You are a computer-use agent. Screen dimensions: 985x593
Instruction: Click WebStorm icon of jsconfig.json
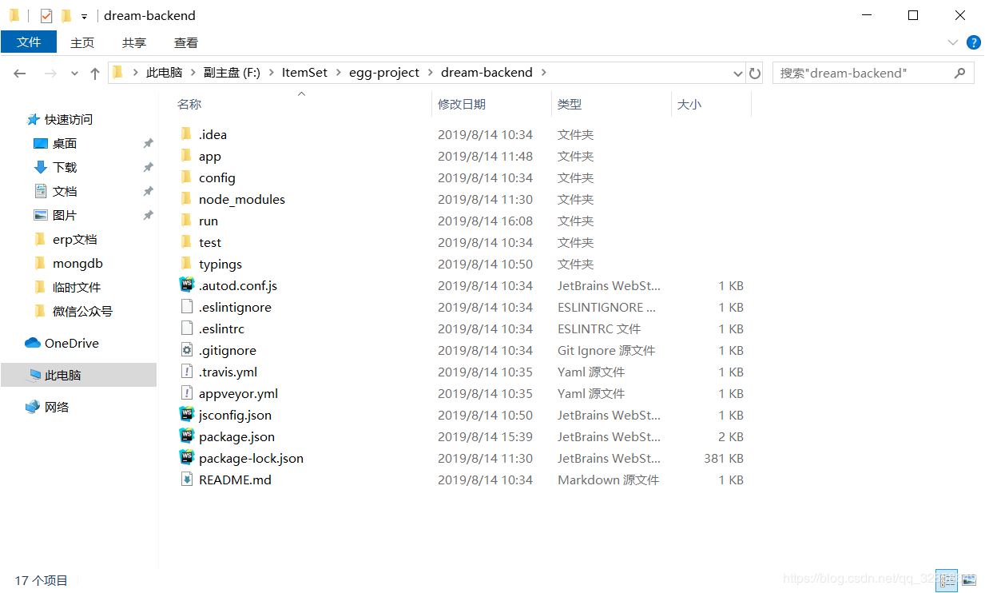coord(186,415)
